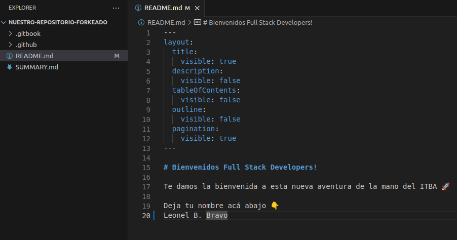Click the info icon beside README.md in Explorer
The height and width of the screenshot is (240, 457).
point(9,56)
